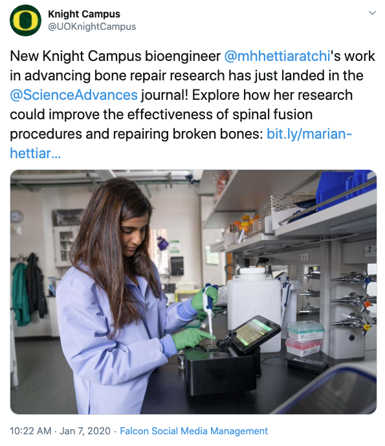The height and width of the screenshot is (446, 385).
Task: Click the green coat hanging in the photo
Action: (20, 294)
